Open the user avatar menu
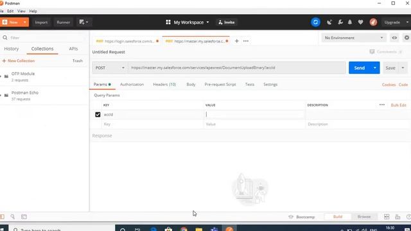 click(373, 22)
